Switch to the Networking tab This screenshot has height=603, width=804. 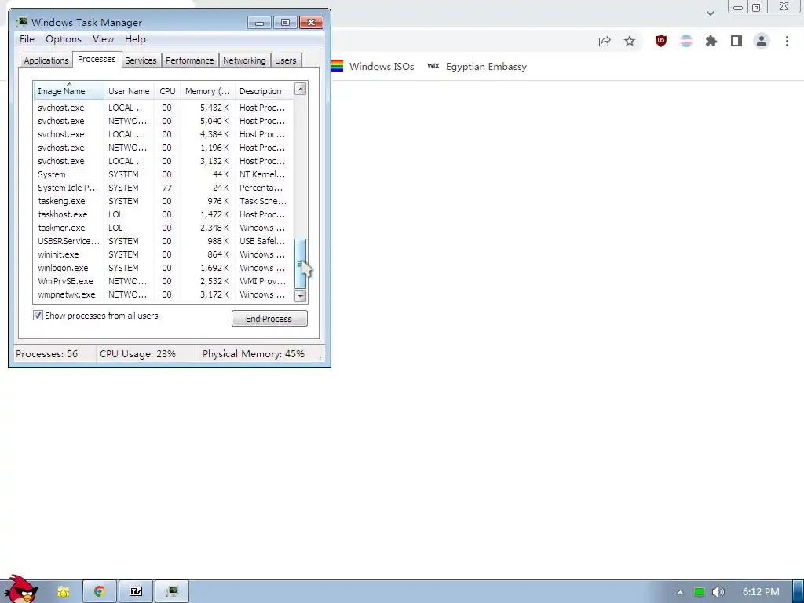coord(244,60)
